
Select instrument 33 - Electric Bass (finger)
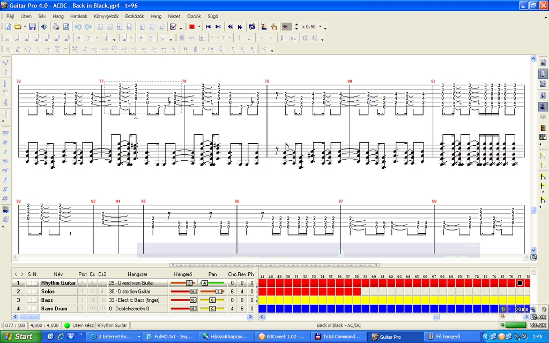[134, 300]
